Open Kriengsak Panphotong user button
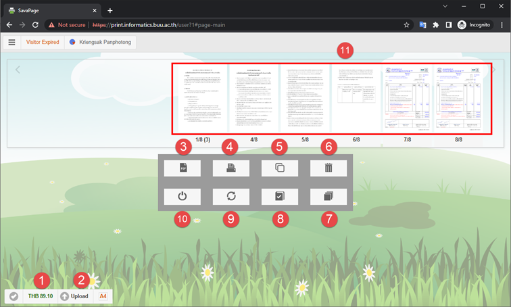This screenshot has height=307, width=511. pyautogui.click(x=100, y=42)
